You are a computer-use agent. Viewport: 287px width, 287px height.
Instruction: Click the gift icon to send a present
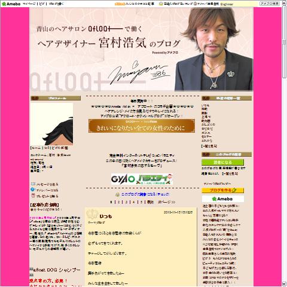click(x=33, y=196)
